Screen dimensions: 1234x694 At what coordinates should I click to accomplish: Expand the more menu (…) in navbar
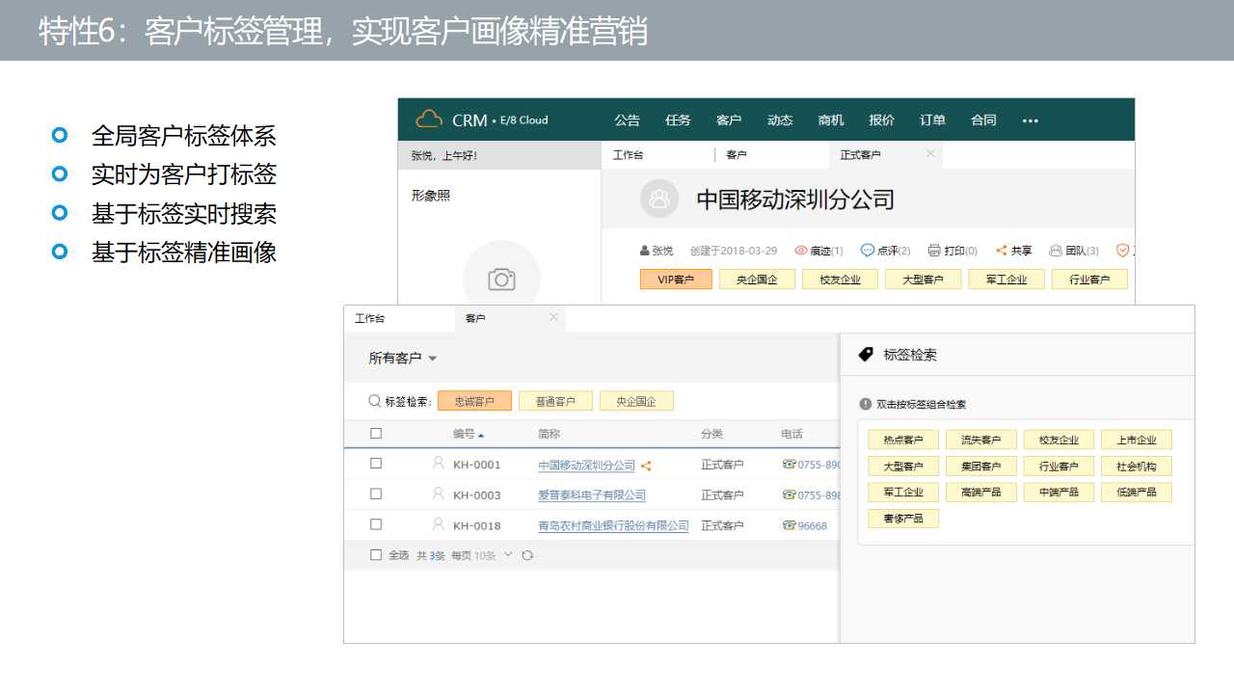coord(1031,120)
